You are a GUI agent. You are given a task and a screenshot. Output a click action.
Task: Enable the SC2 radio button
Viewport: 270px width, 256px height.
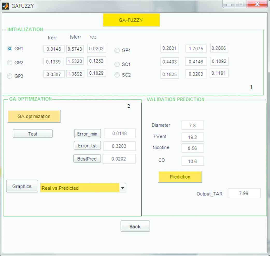[x=117, y=75]
